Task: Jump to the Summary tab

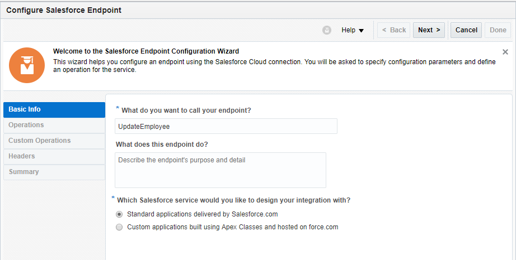Action: pyautogui.click(x=54, y=172)
